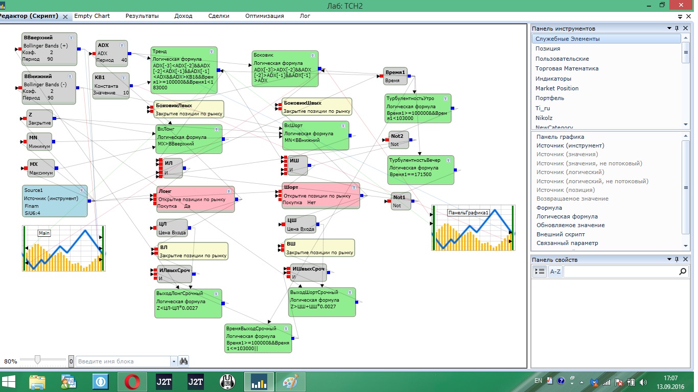Image resolution: width=698 pixels, height=392 pixels.
Task: Open the Панель инструментов options dropdown arrow
Action: [669, 29]
